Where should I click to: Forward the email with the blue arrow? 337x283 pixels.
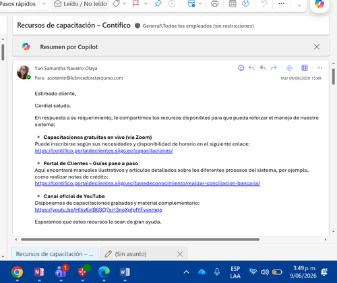(x=274, y=68)
